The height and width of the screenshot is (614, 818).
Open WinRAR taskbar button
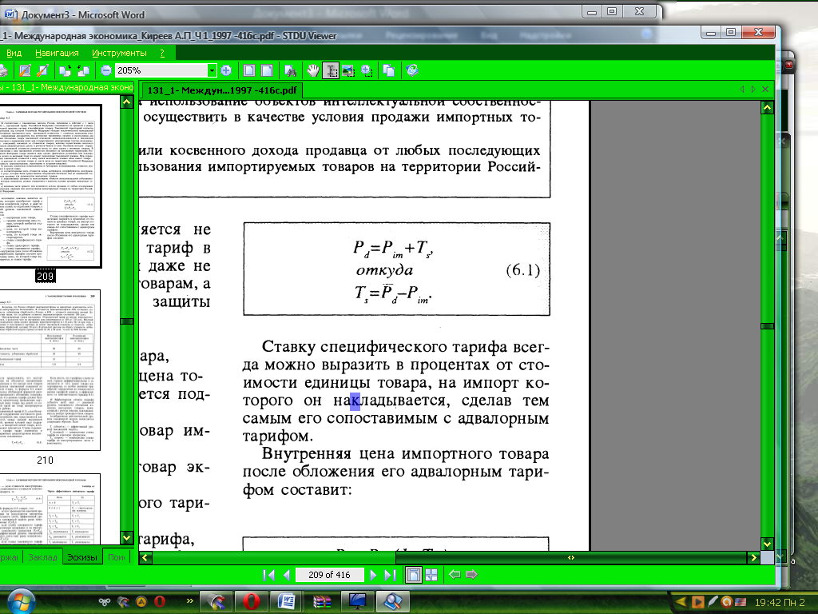(322, 601)
